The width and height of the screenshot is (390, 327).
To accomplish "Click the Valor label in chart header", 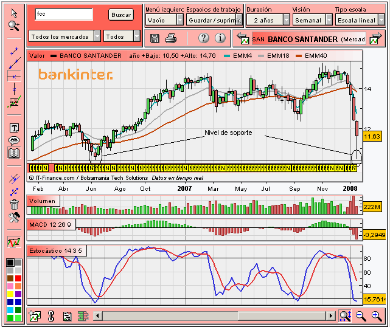I will [37, 56].
